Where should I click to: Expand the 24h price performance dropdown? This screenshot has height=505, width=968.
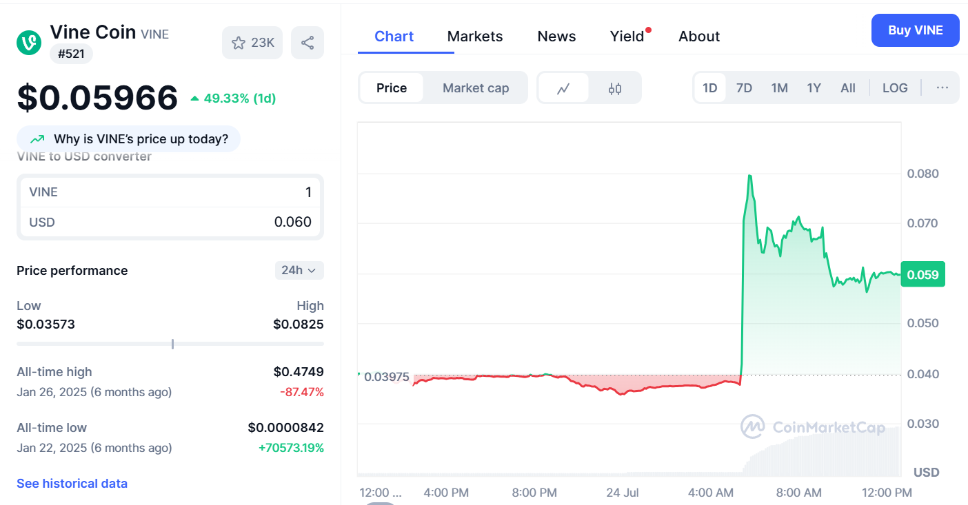click(299, 271)
